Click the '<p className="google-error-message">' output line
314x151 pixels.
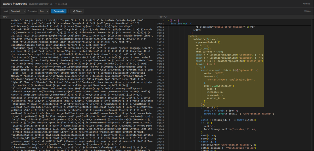(225, 27)
